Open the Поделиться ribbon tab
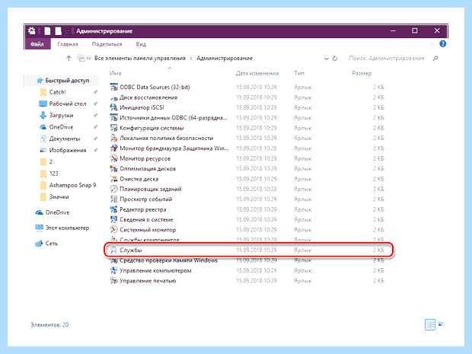 pos(107,44)
